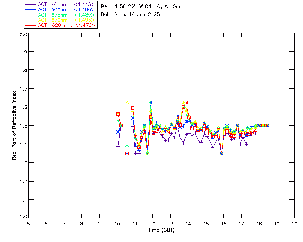This screenshot has width=303, height=242.
Task: Select the AOT 675nm legend entry
Action: coord(60,15)
